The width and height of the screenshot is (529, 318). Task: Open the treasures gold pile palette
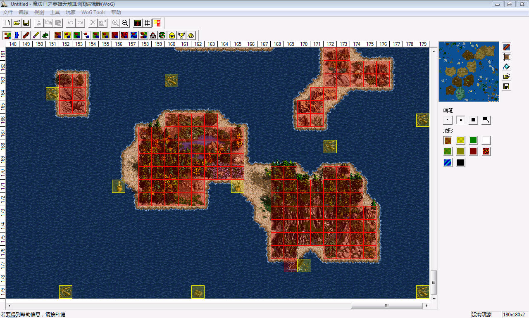coord(191,35)
